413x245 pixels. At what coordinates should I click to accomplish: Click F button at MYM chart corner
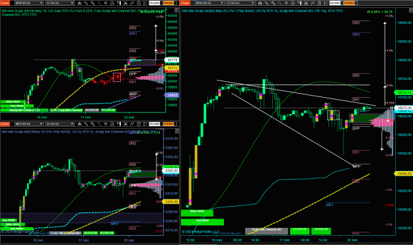176,11
